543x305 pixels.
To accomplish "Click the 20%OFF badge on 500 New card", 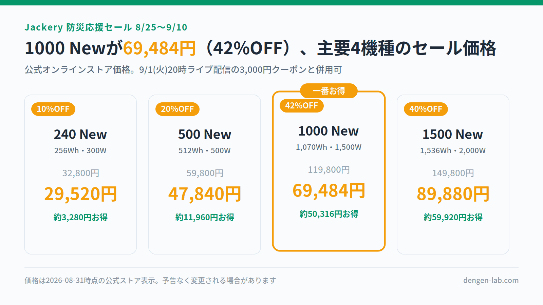I will [x=177, y=109].
